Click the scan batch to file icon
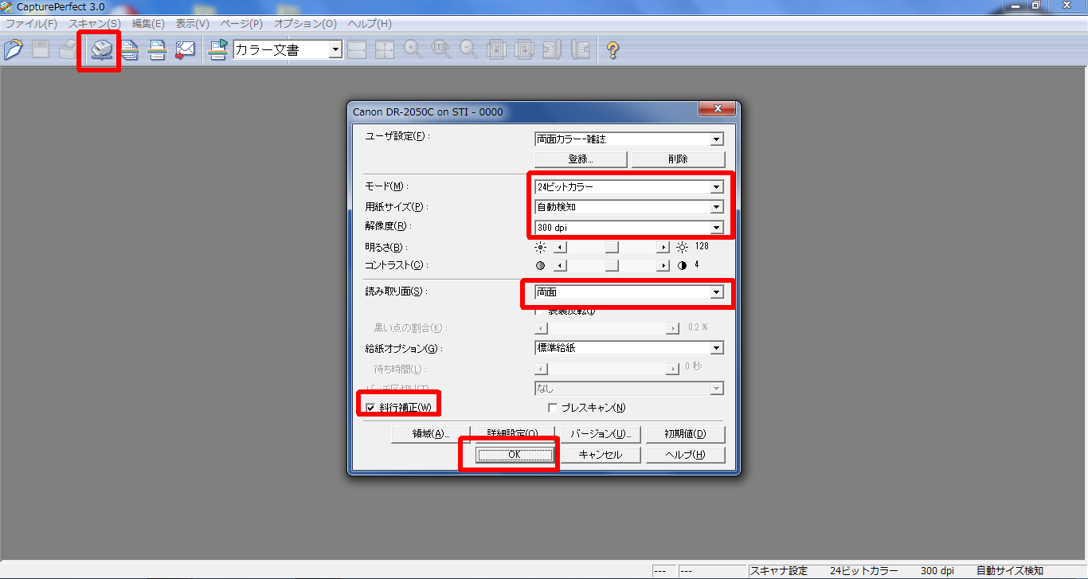The width and height of the screenshot is (1088, 579). (131, 50)
